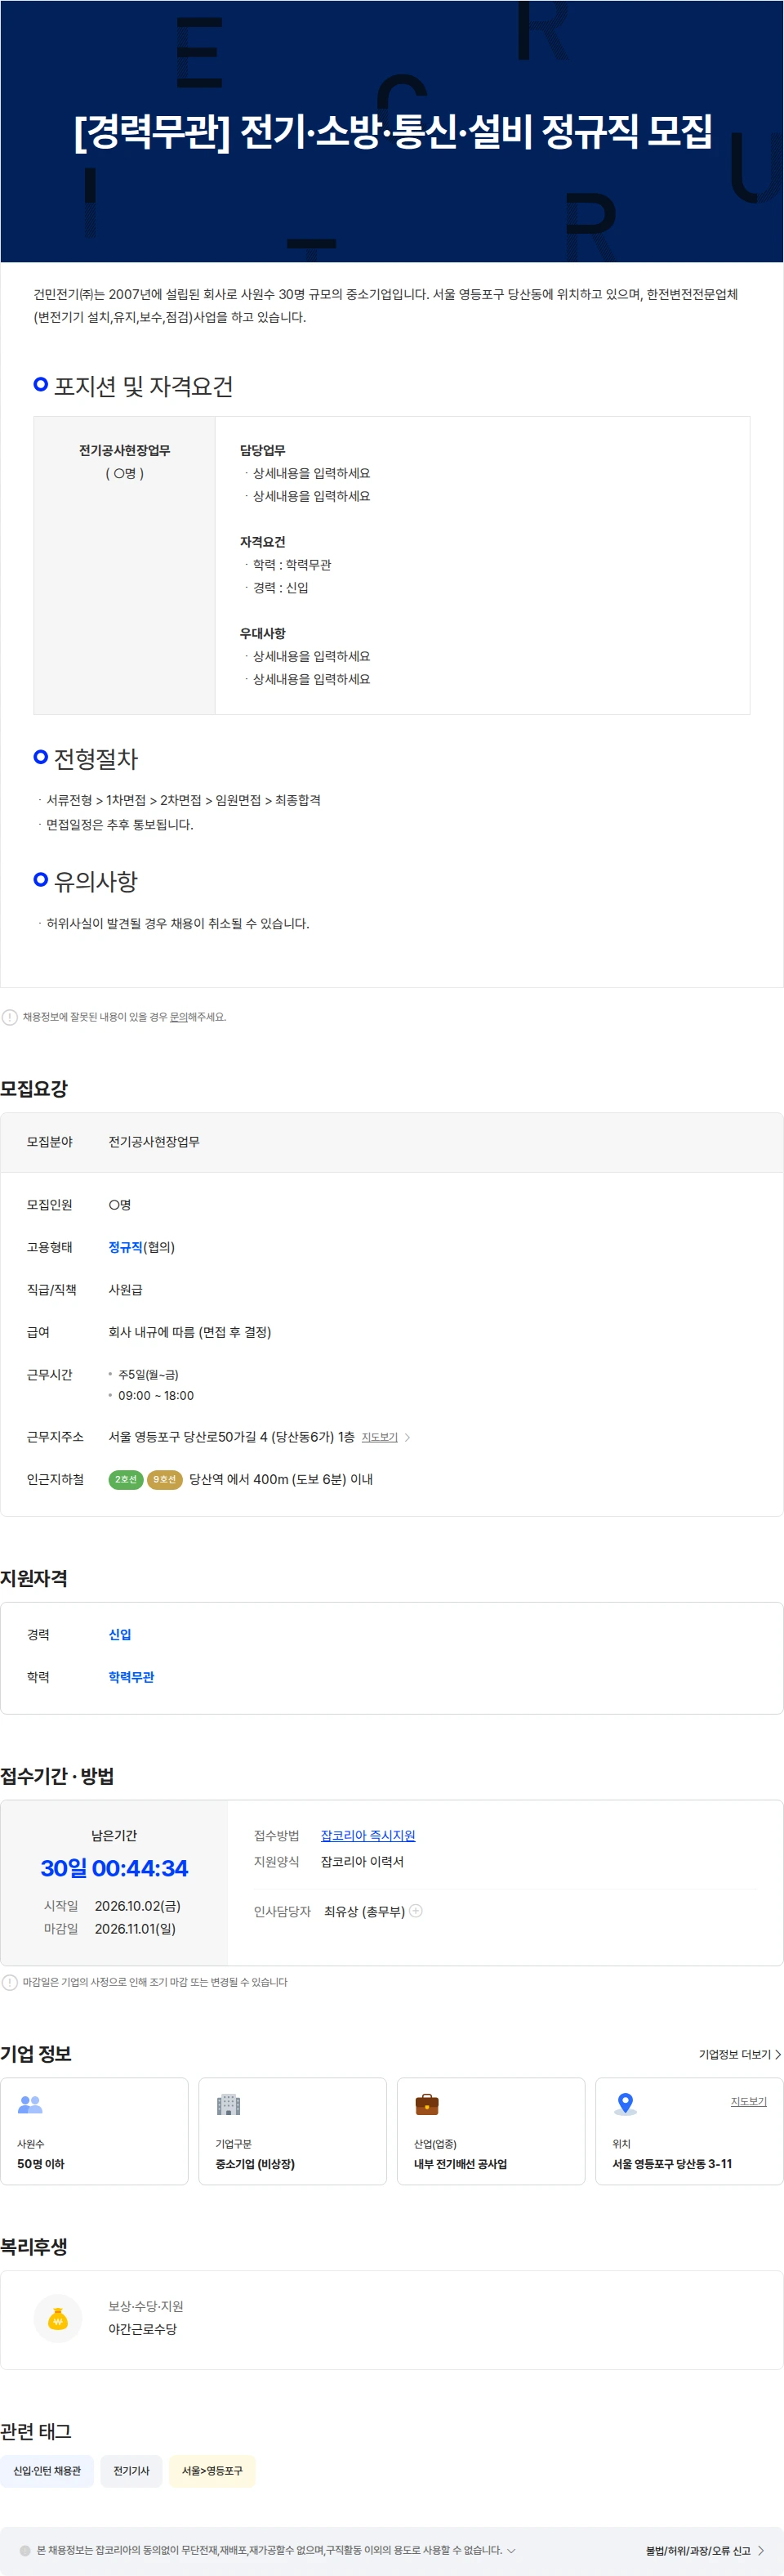784x2576 pixels.
Task: Click the 잡코리아 이력서 application form text
Action: (363, 1861)
